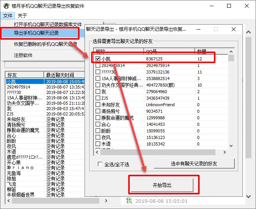Image resolution: width=256 pixels, height=209 pixels.
Task: Click the penguin app icon in title bar
Action: [6, 6]
